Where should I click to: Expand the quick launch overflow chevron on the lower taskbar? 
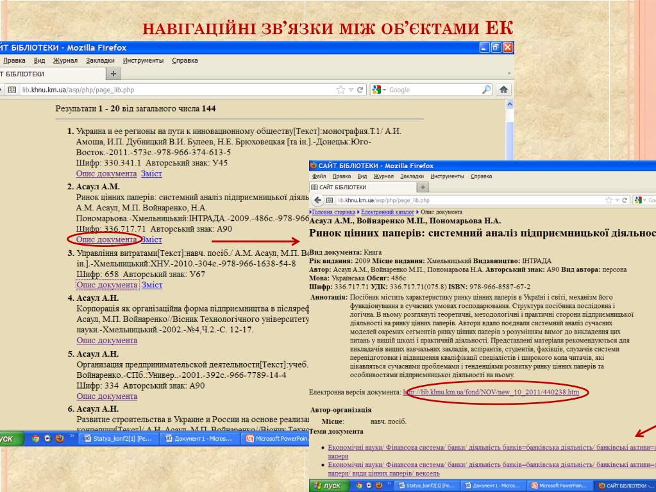pos(389,483)
